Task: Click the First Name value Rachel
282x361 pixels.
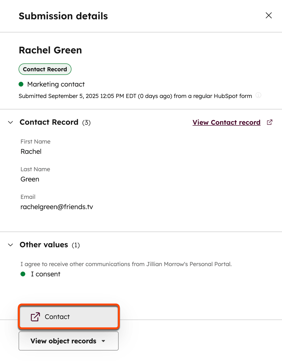Action: 31,151
